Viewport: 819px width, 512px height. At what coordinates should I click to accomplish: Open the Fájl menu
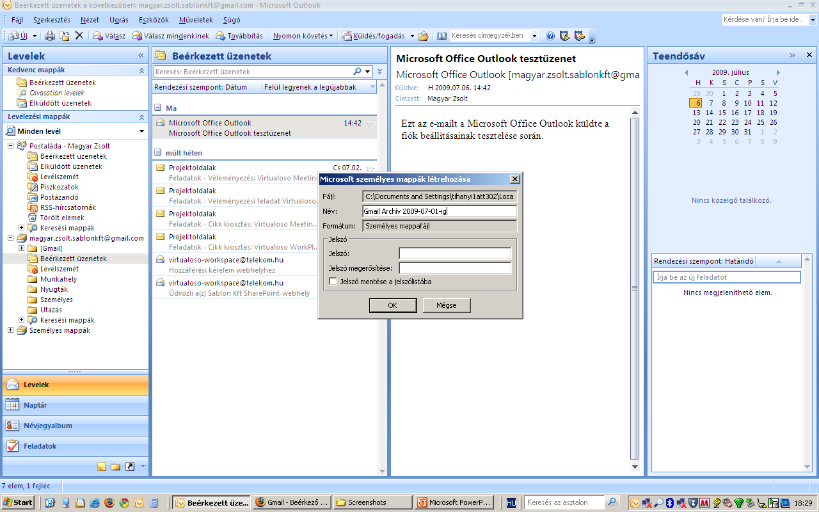coord(17,20)
